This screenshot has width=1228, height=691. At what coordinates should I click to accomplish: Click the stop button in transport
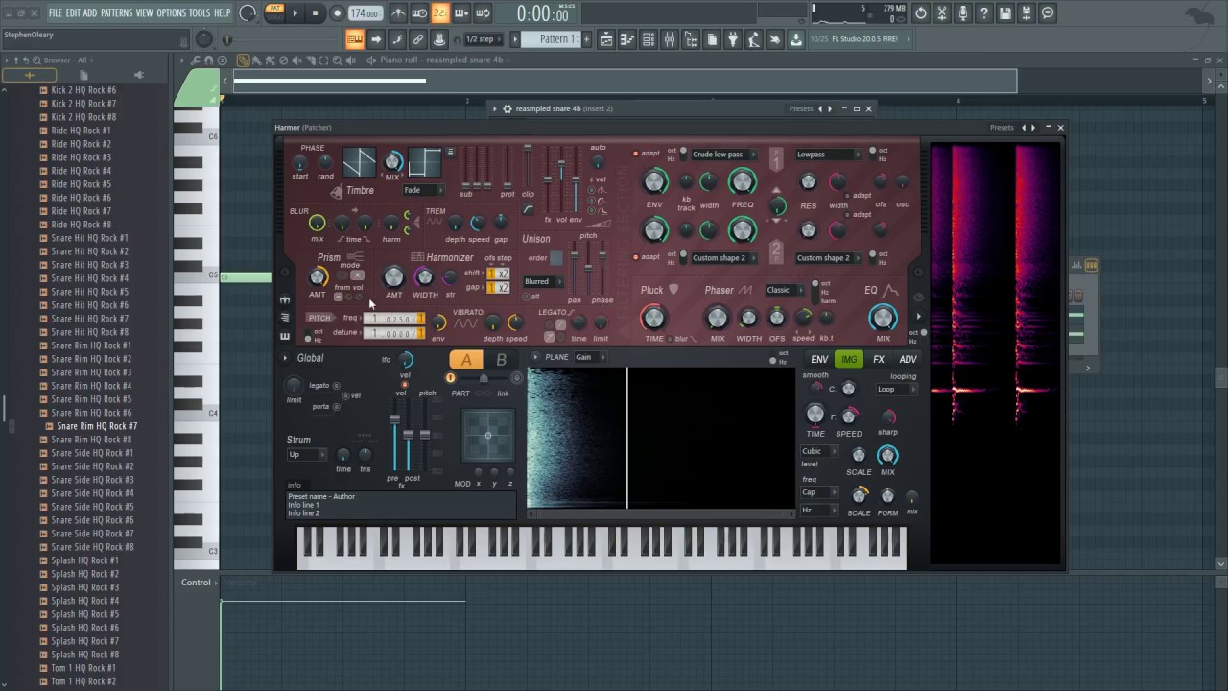[x=316, y=13]
